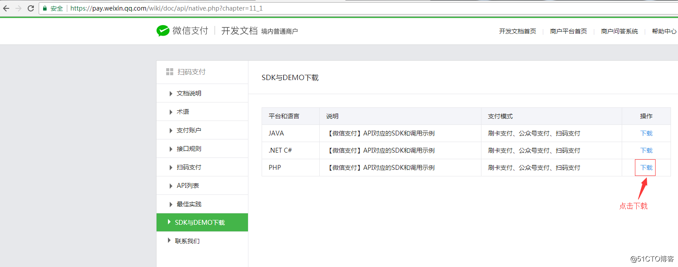Click the browser forward arrow
The height and width of the screenshot is (267, 678).
click(x=18, y=8)
